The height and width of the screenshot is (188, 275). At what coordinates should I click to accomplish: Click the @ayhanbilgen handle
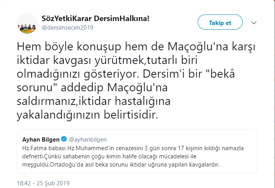click(x=88, y=139)
